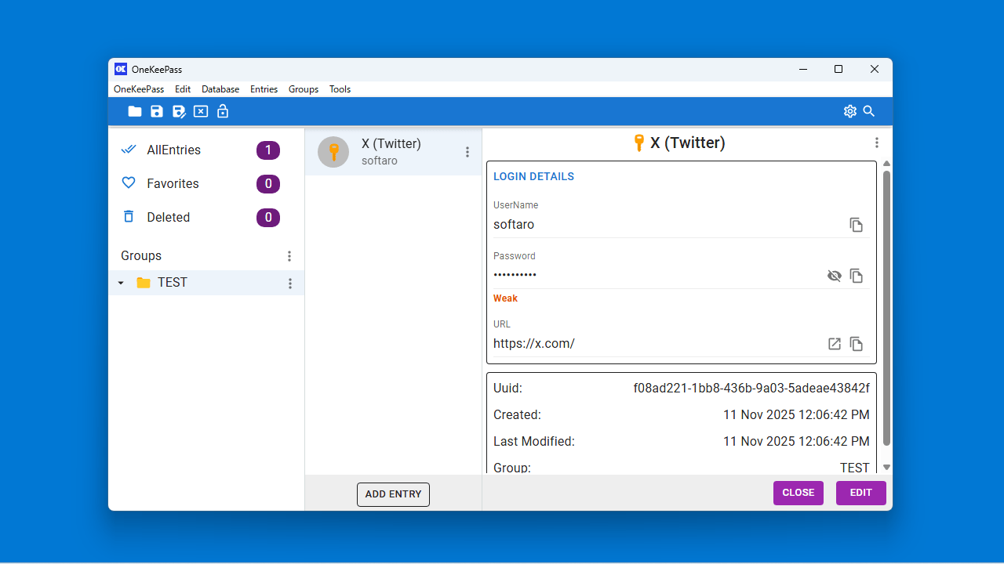Open the URL https://x.com/ in browser

point(835,344)
